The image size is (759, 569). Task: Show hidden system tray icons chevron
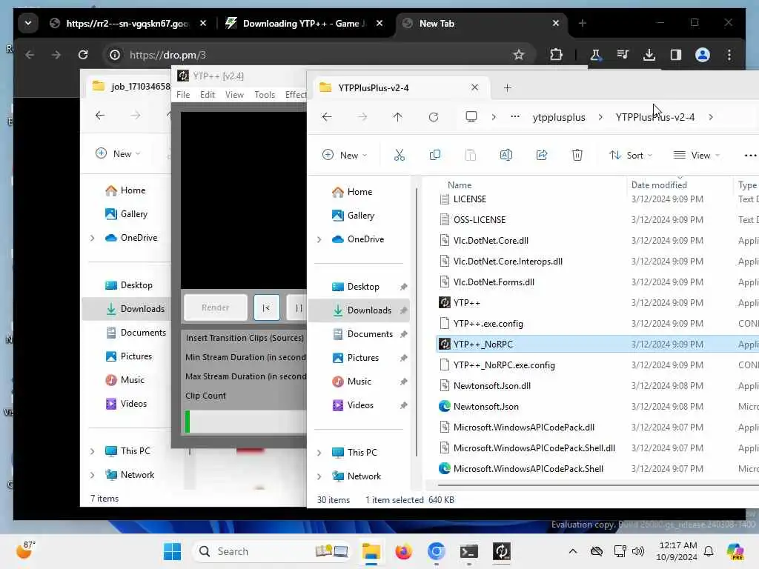coord(573,551)
